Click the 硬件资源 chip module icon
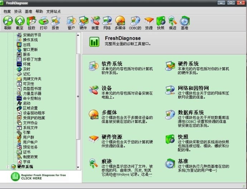This screenshot has height=189, width=247. pyautogui.click(x=94, y=139)
